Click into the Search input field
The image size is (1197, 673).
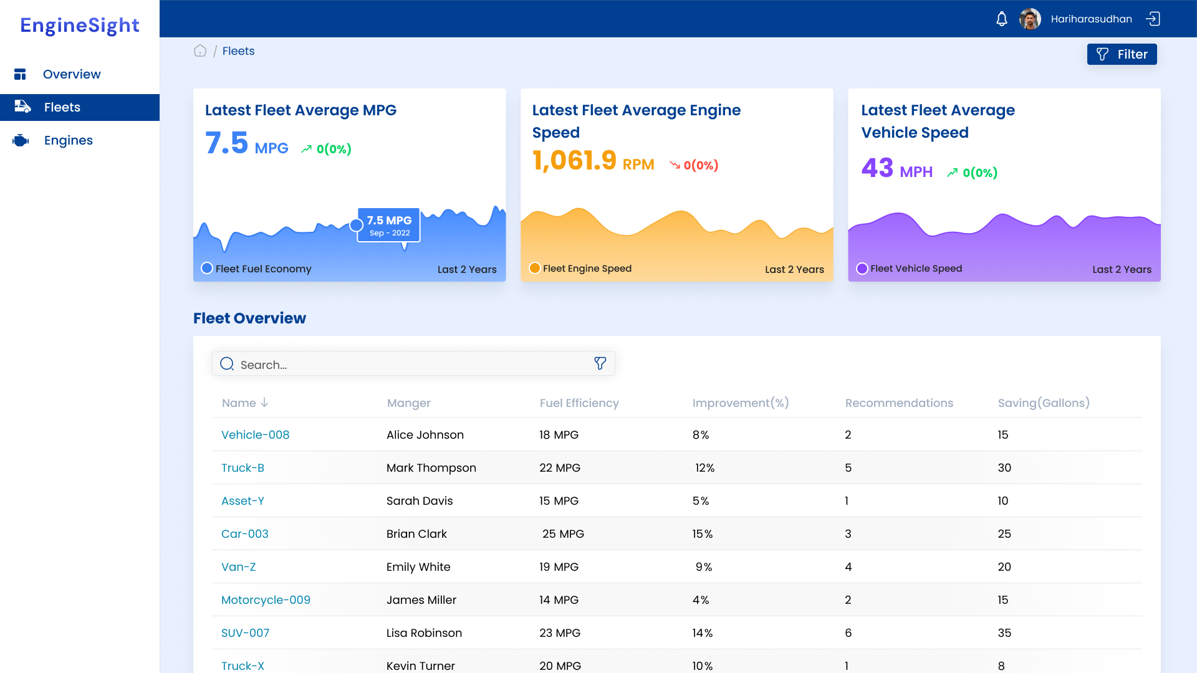[x=411, y=365]
